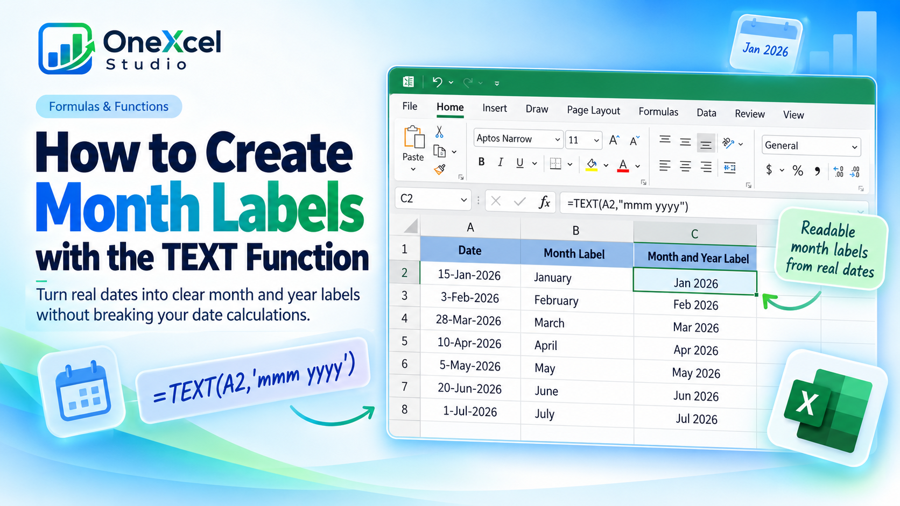This screenshot has width=900, height=506.
Task: Apply the red Font Color A
Action: pyautogui.click(x=623, y=166)
